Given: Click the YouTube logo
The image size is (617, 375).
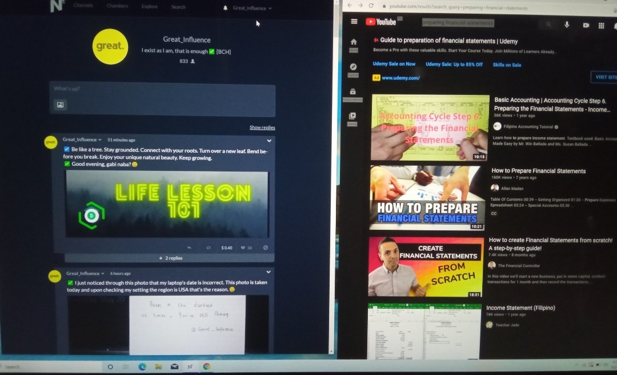Looking at the screenshot, I should tap(380, 22).
